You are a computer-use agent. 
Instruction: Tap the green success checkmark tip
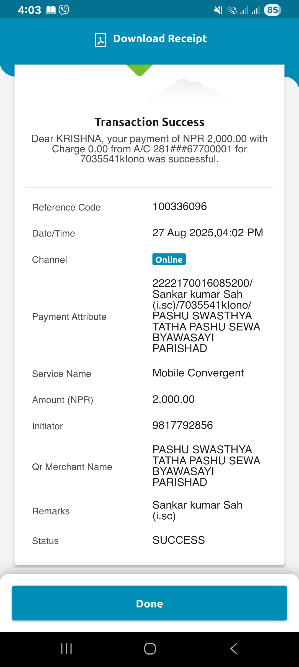pyautogui.click(x=140, y=70)
